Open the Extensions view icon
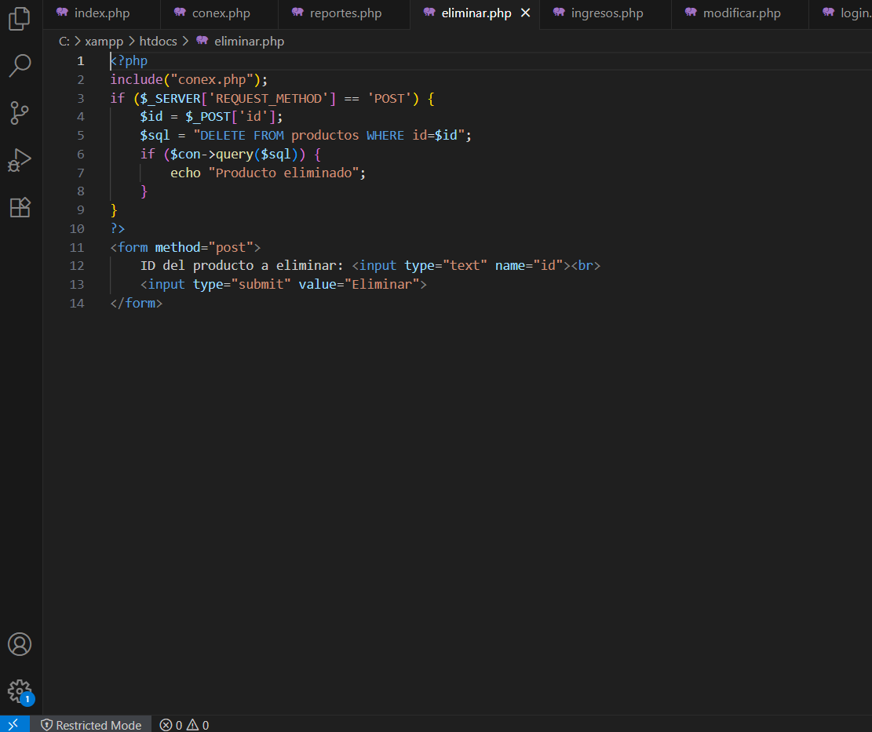The image size is (872, 732). tap(20, 207)
